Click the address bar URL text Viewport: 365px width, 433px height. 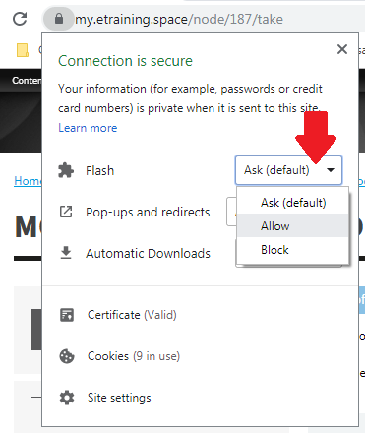(179, 19)
